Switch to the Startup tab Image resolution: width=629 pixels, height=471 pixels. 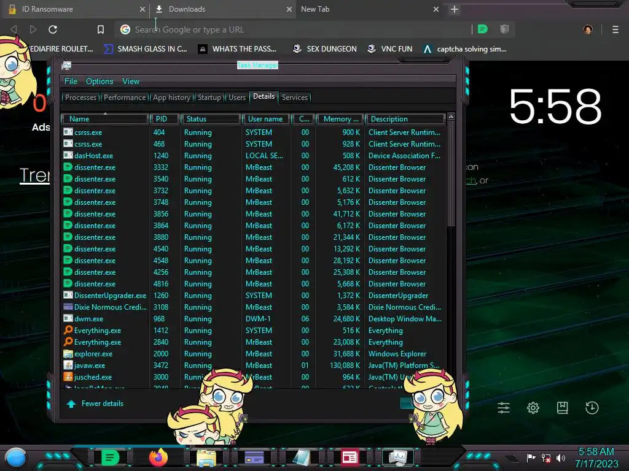click(x=209, y=98)
